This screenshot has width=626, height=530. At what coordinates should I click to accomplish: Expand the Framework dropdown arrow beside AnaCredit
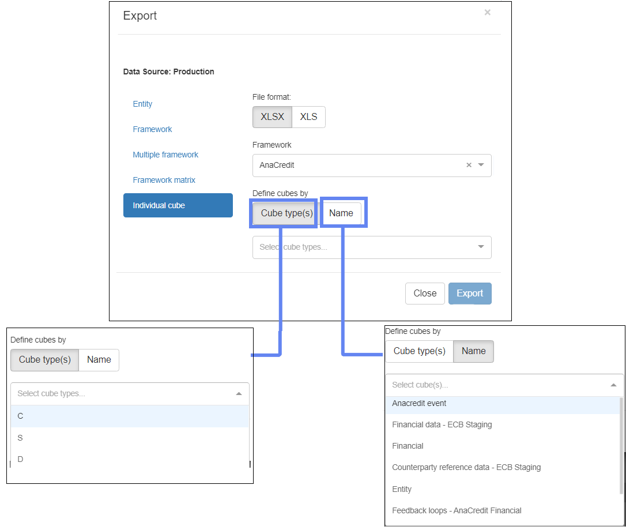(481, 165)
